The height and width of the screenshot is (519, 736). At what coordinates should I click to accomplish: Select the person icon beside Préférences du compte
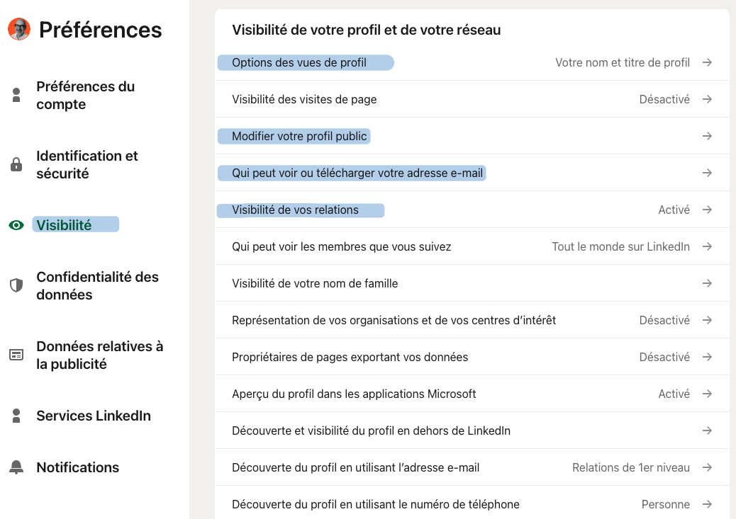pyautogui.click(x=16, y=95)
